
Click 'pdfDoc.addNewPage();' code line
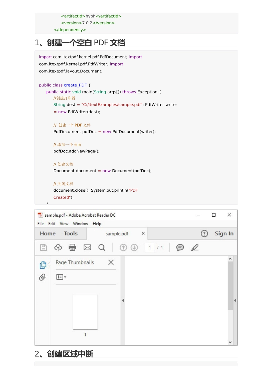[76, 151]
